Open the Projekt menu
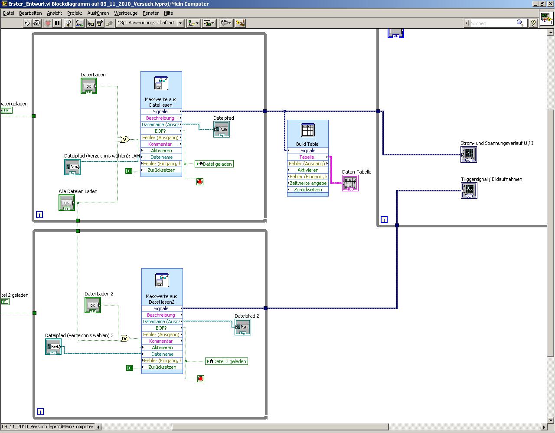 click(x=75, y=13)
